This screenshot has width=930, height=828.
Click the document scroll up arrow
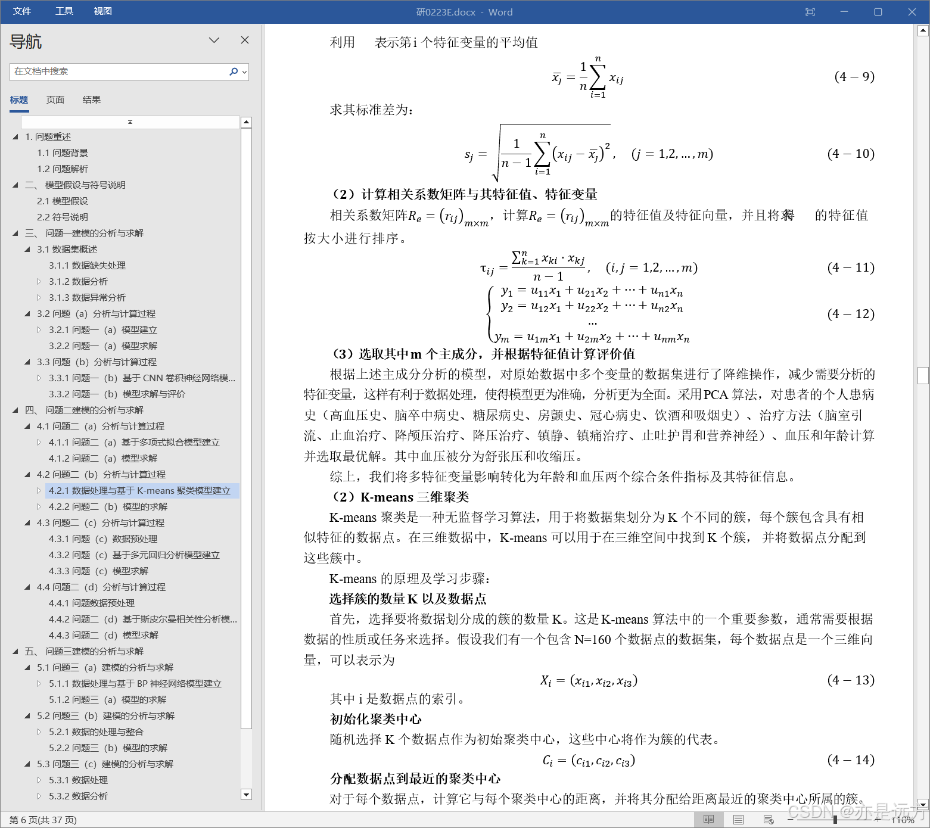tap(923, 30)
